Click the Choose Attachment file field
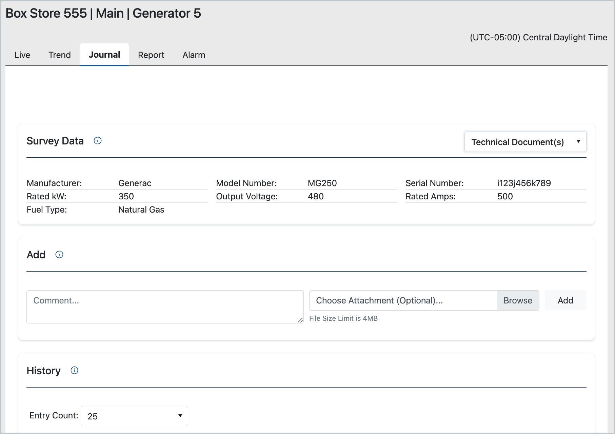Viewport: 615px width, 434px height. pos(403,300)
